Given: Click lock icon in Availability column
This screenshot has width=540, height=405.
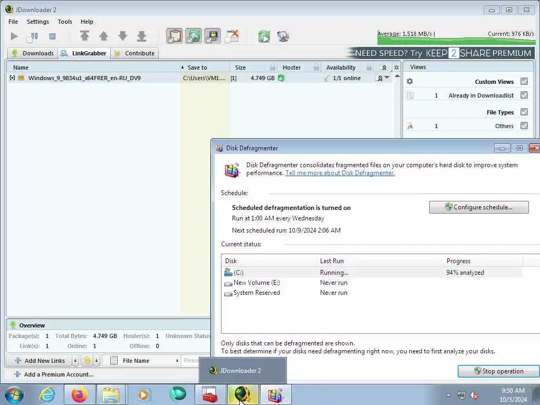Looking at the screenshot, I should [x=369, y=67].
